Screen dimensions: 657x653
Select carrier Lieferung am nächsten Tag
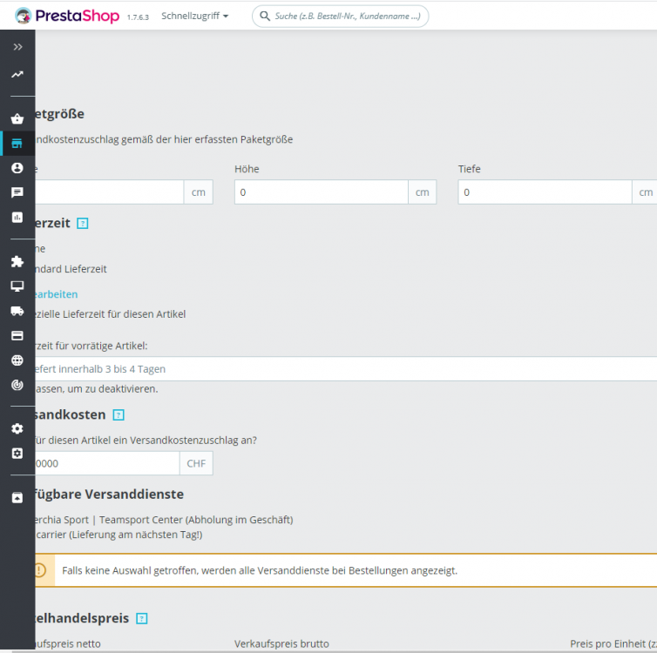click(x=119, y=535)
